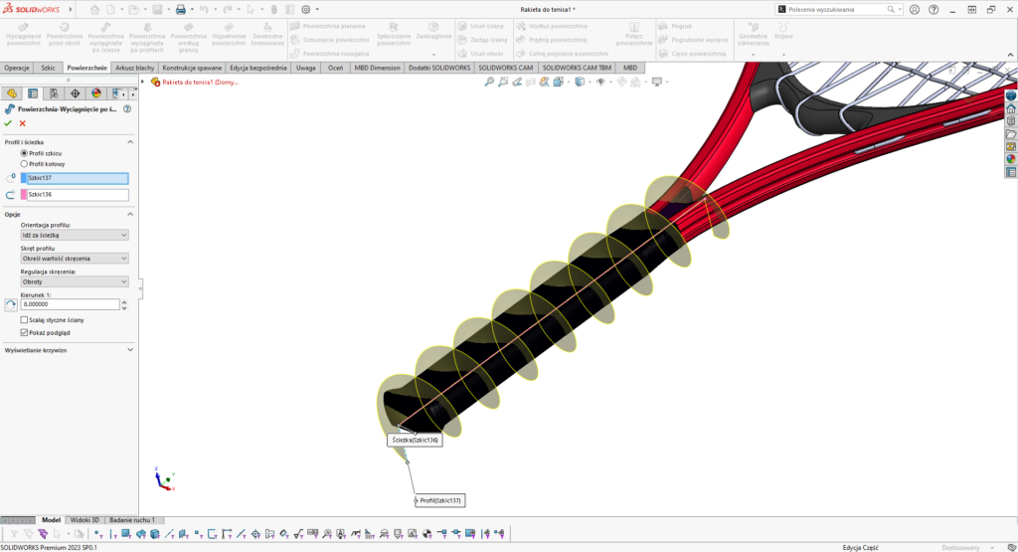
Task: Enable the Scalaj styczne ściany checkbox
Action: (24, 320)
